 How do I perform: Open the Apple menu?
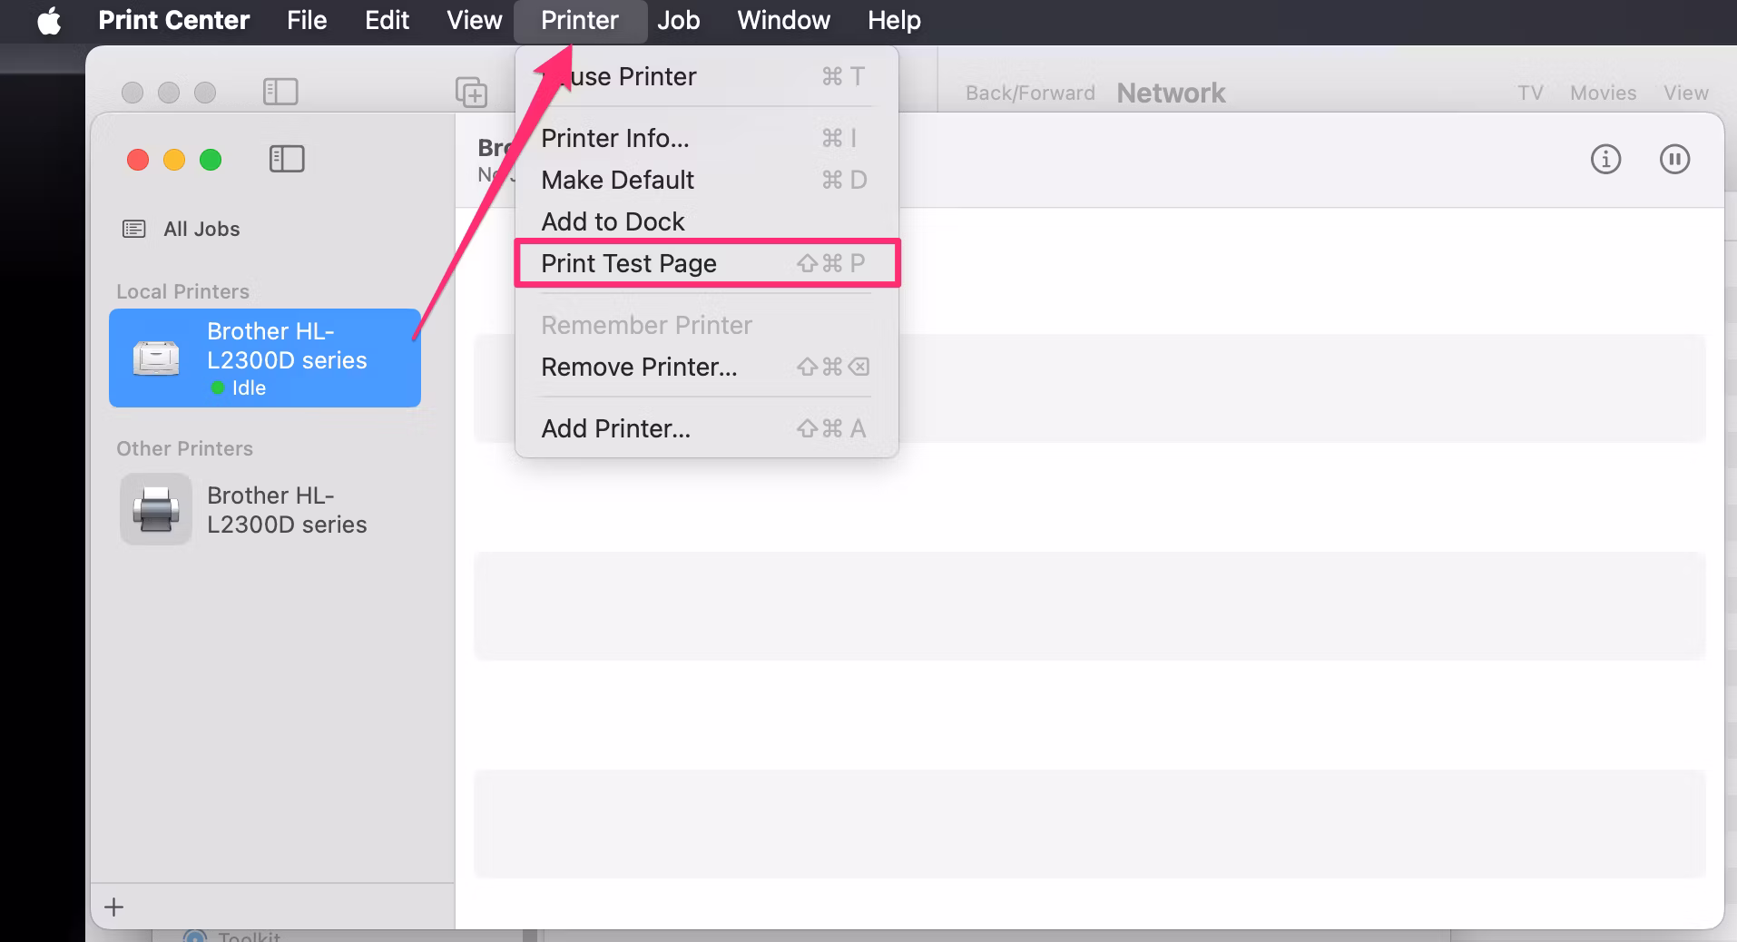point(49,20)
